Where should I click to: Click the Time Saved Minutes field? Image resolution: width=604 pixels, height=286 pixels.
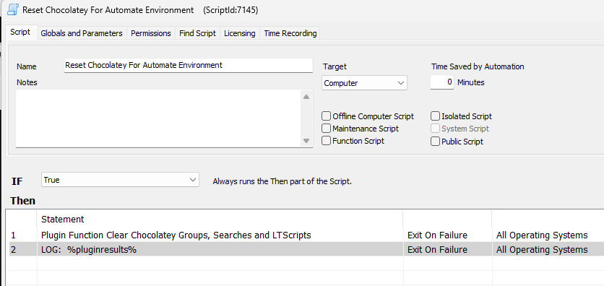(x=442, y=82)
